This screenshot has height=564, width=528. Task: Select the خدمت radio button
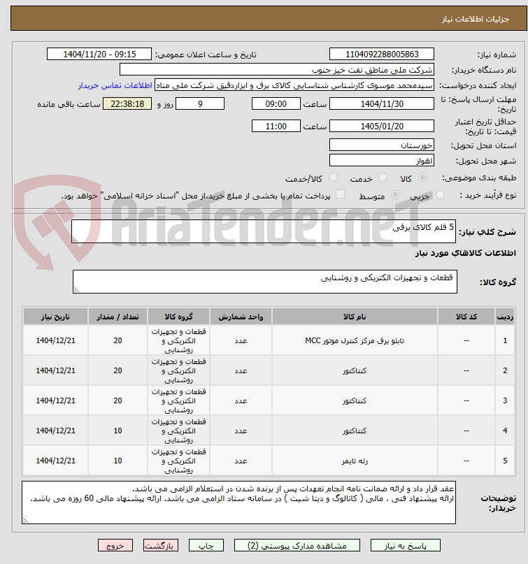383,178
